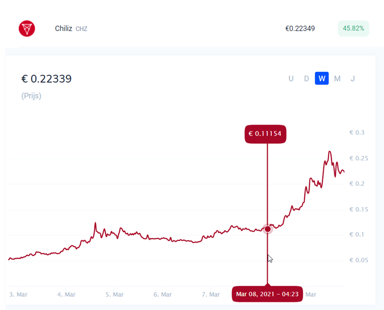Click the 7. Mar axis date
384x310 pixels.
(x=210, y=294)
